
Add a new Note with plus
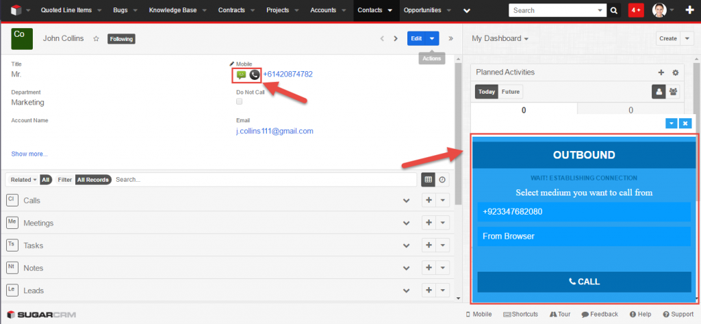coord(429,268)
